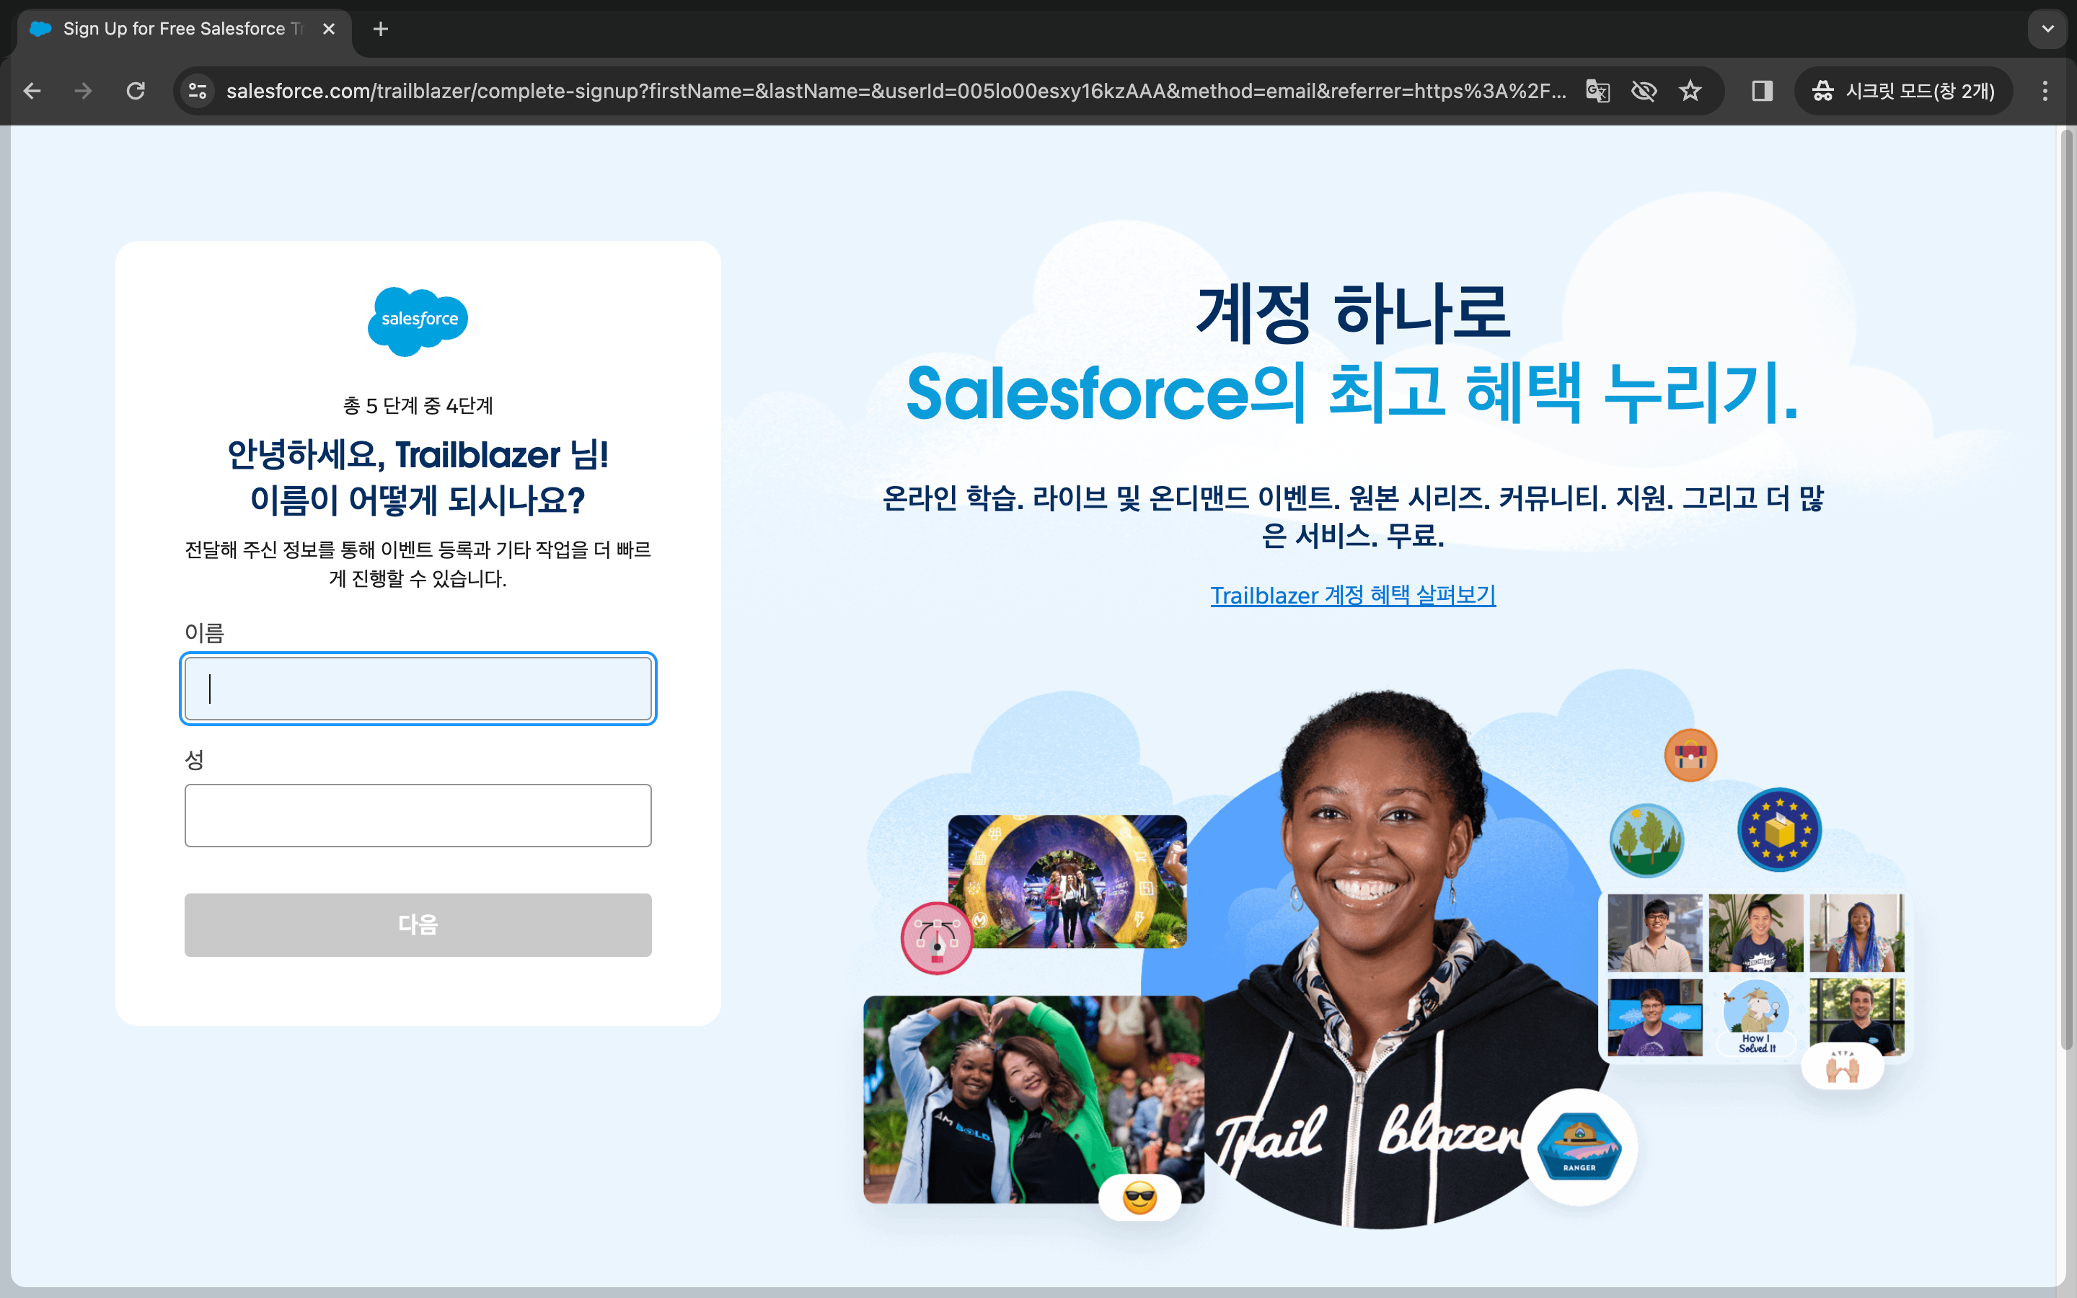2077x1298 pixels.
Task: Bookmark this page with star icon
Action: click(x=1690, y=91)
